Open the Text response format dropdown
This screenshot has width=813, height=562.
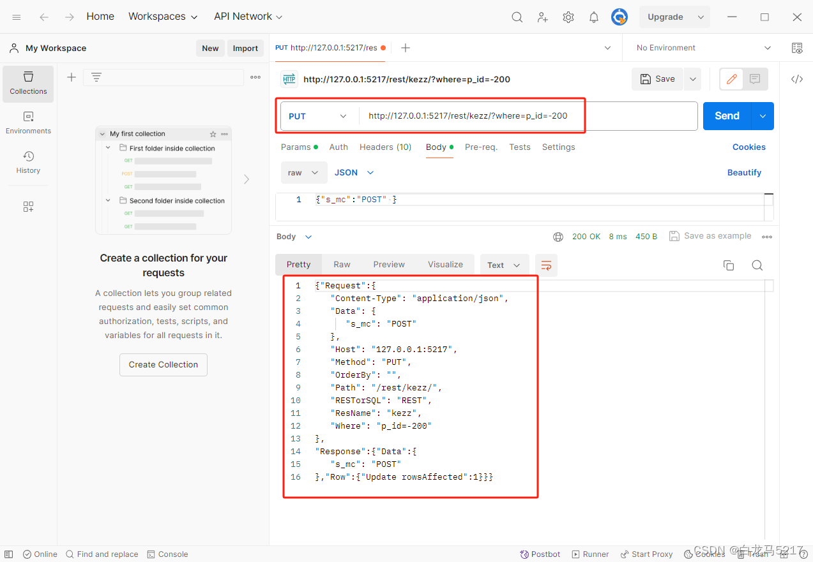coord(505,265)
